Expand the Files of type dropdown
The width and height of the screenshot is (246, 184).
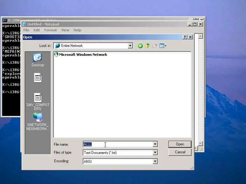155,152
